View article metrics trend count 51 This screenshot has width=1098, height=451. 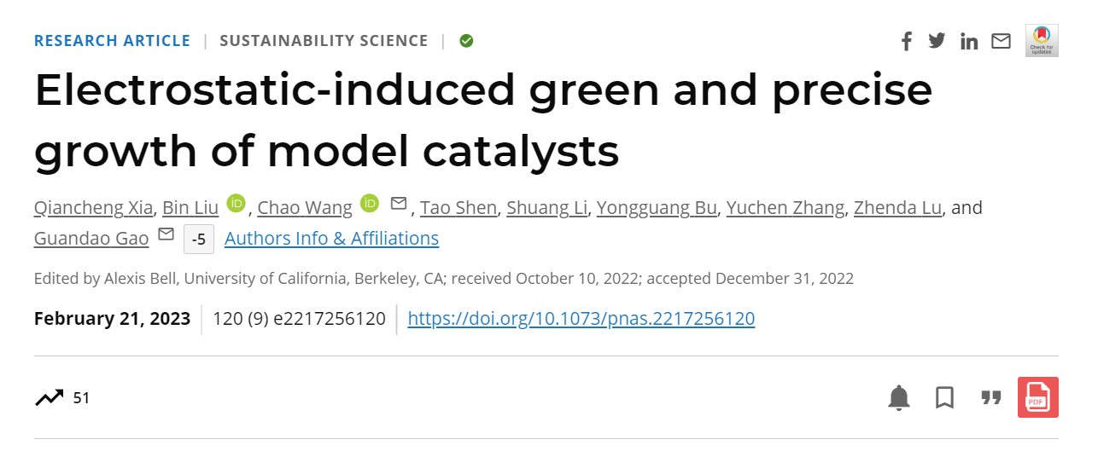62,397
